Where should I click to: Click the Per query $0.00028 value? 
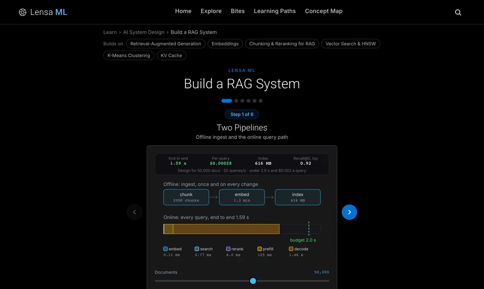(221, 163)
